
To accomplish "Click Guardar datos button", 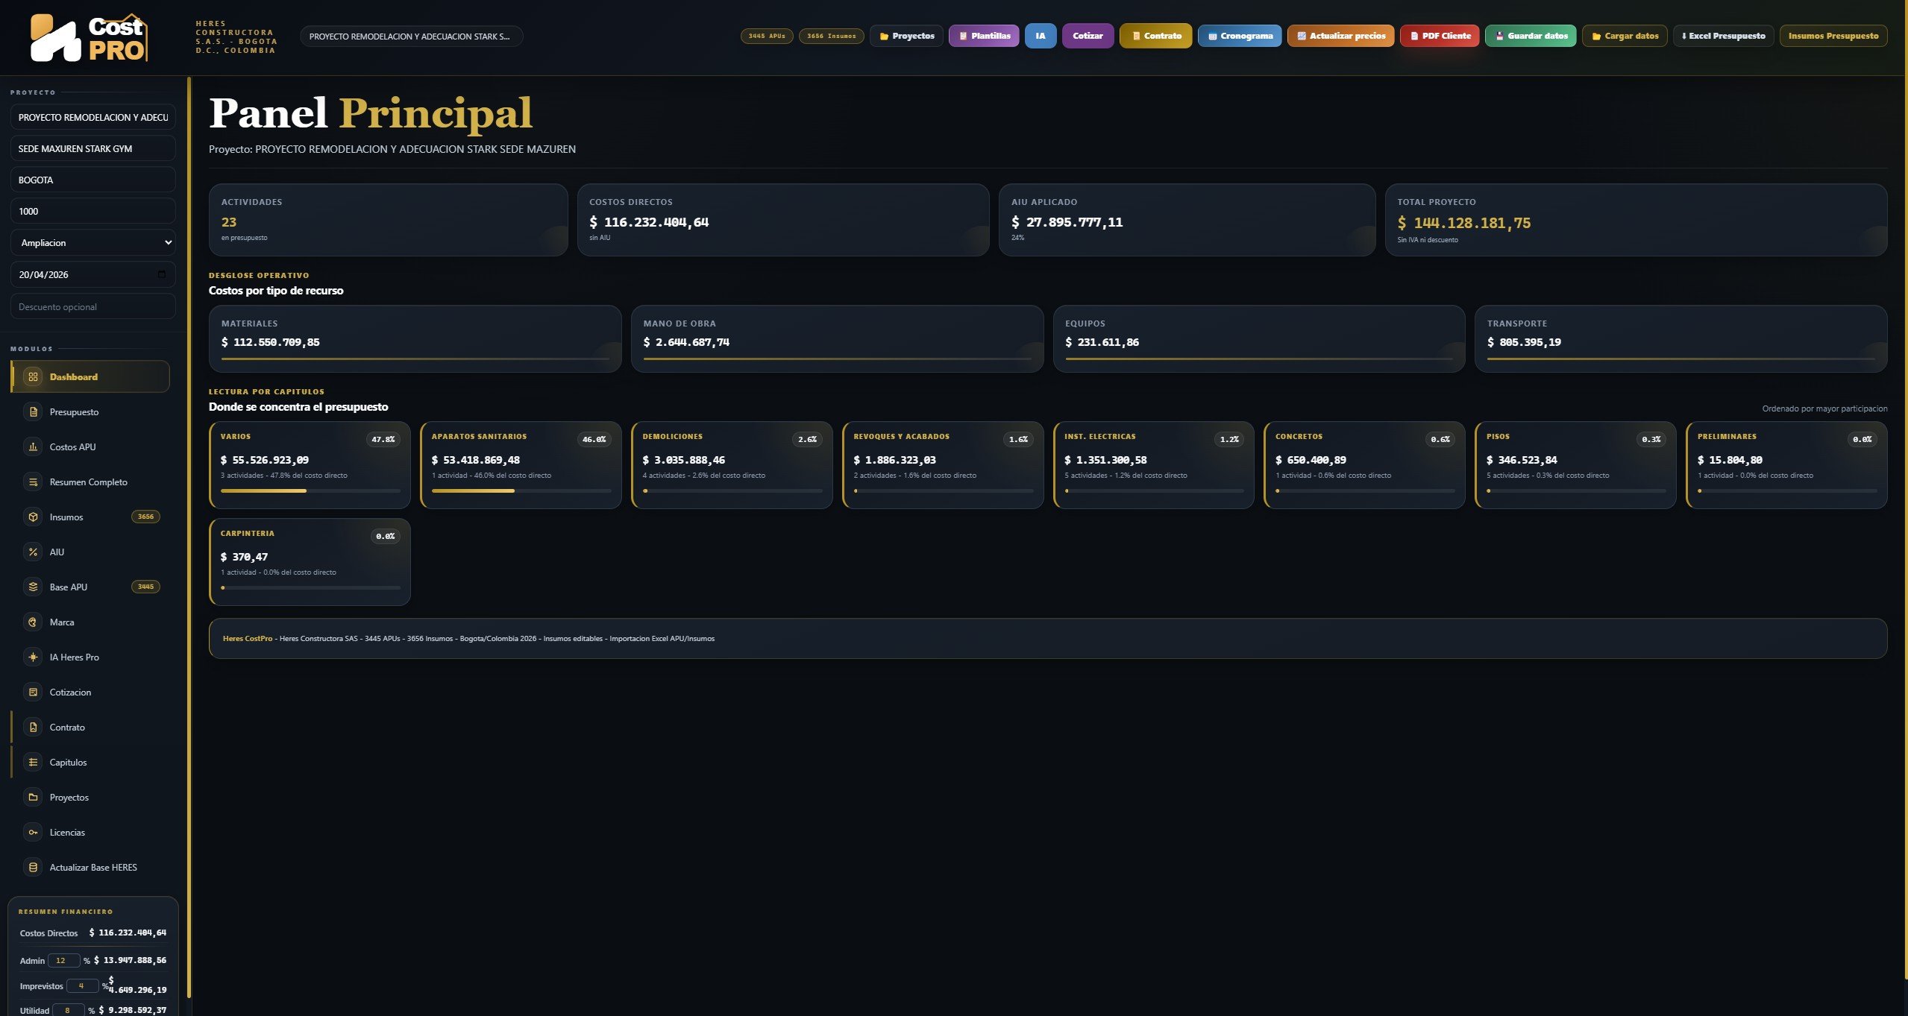I will pyautogui.click(x=1531, y=36).
